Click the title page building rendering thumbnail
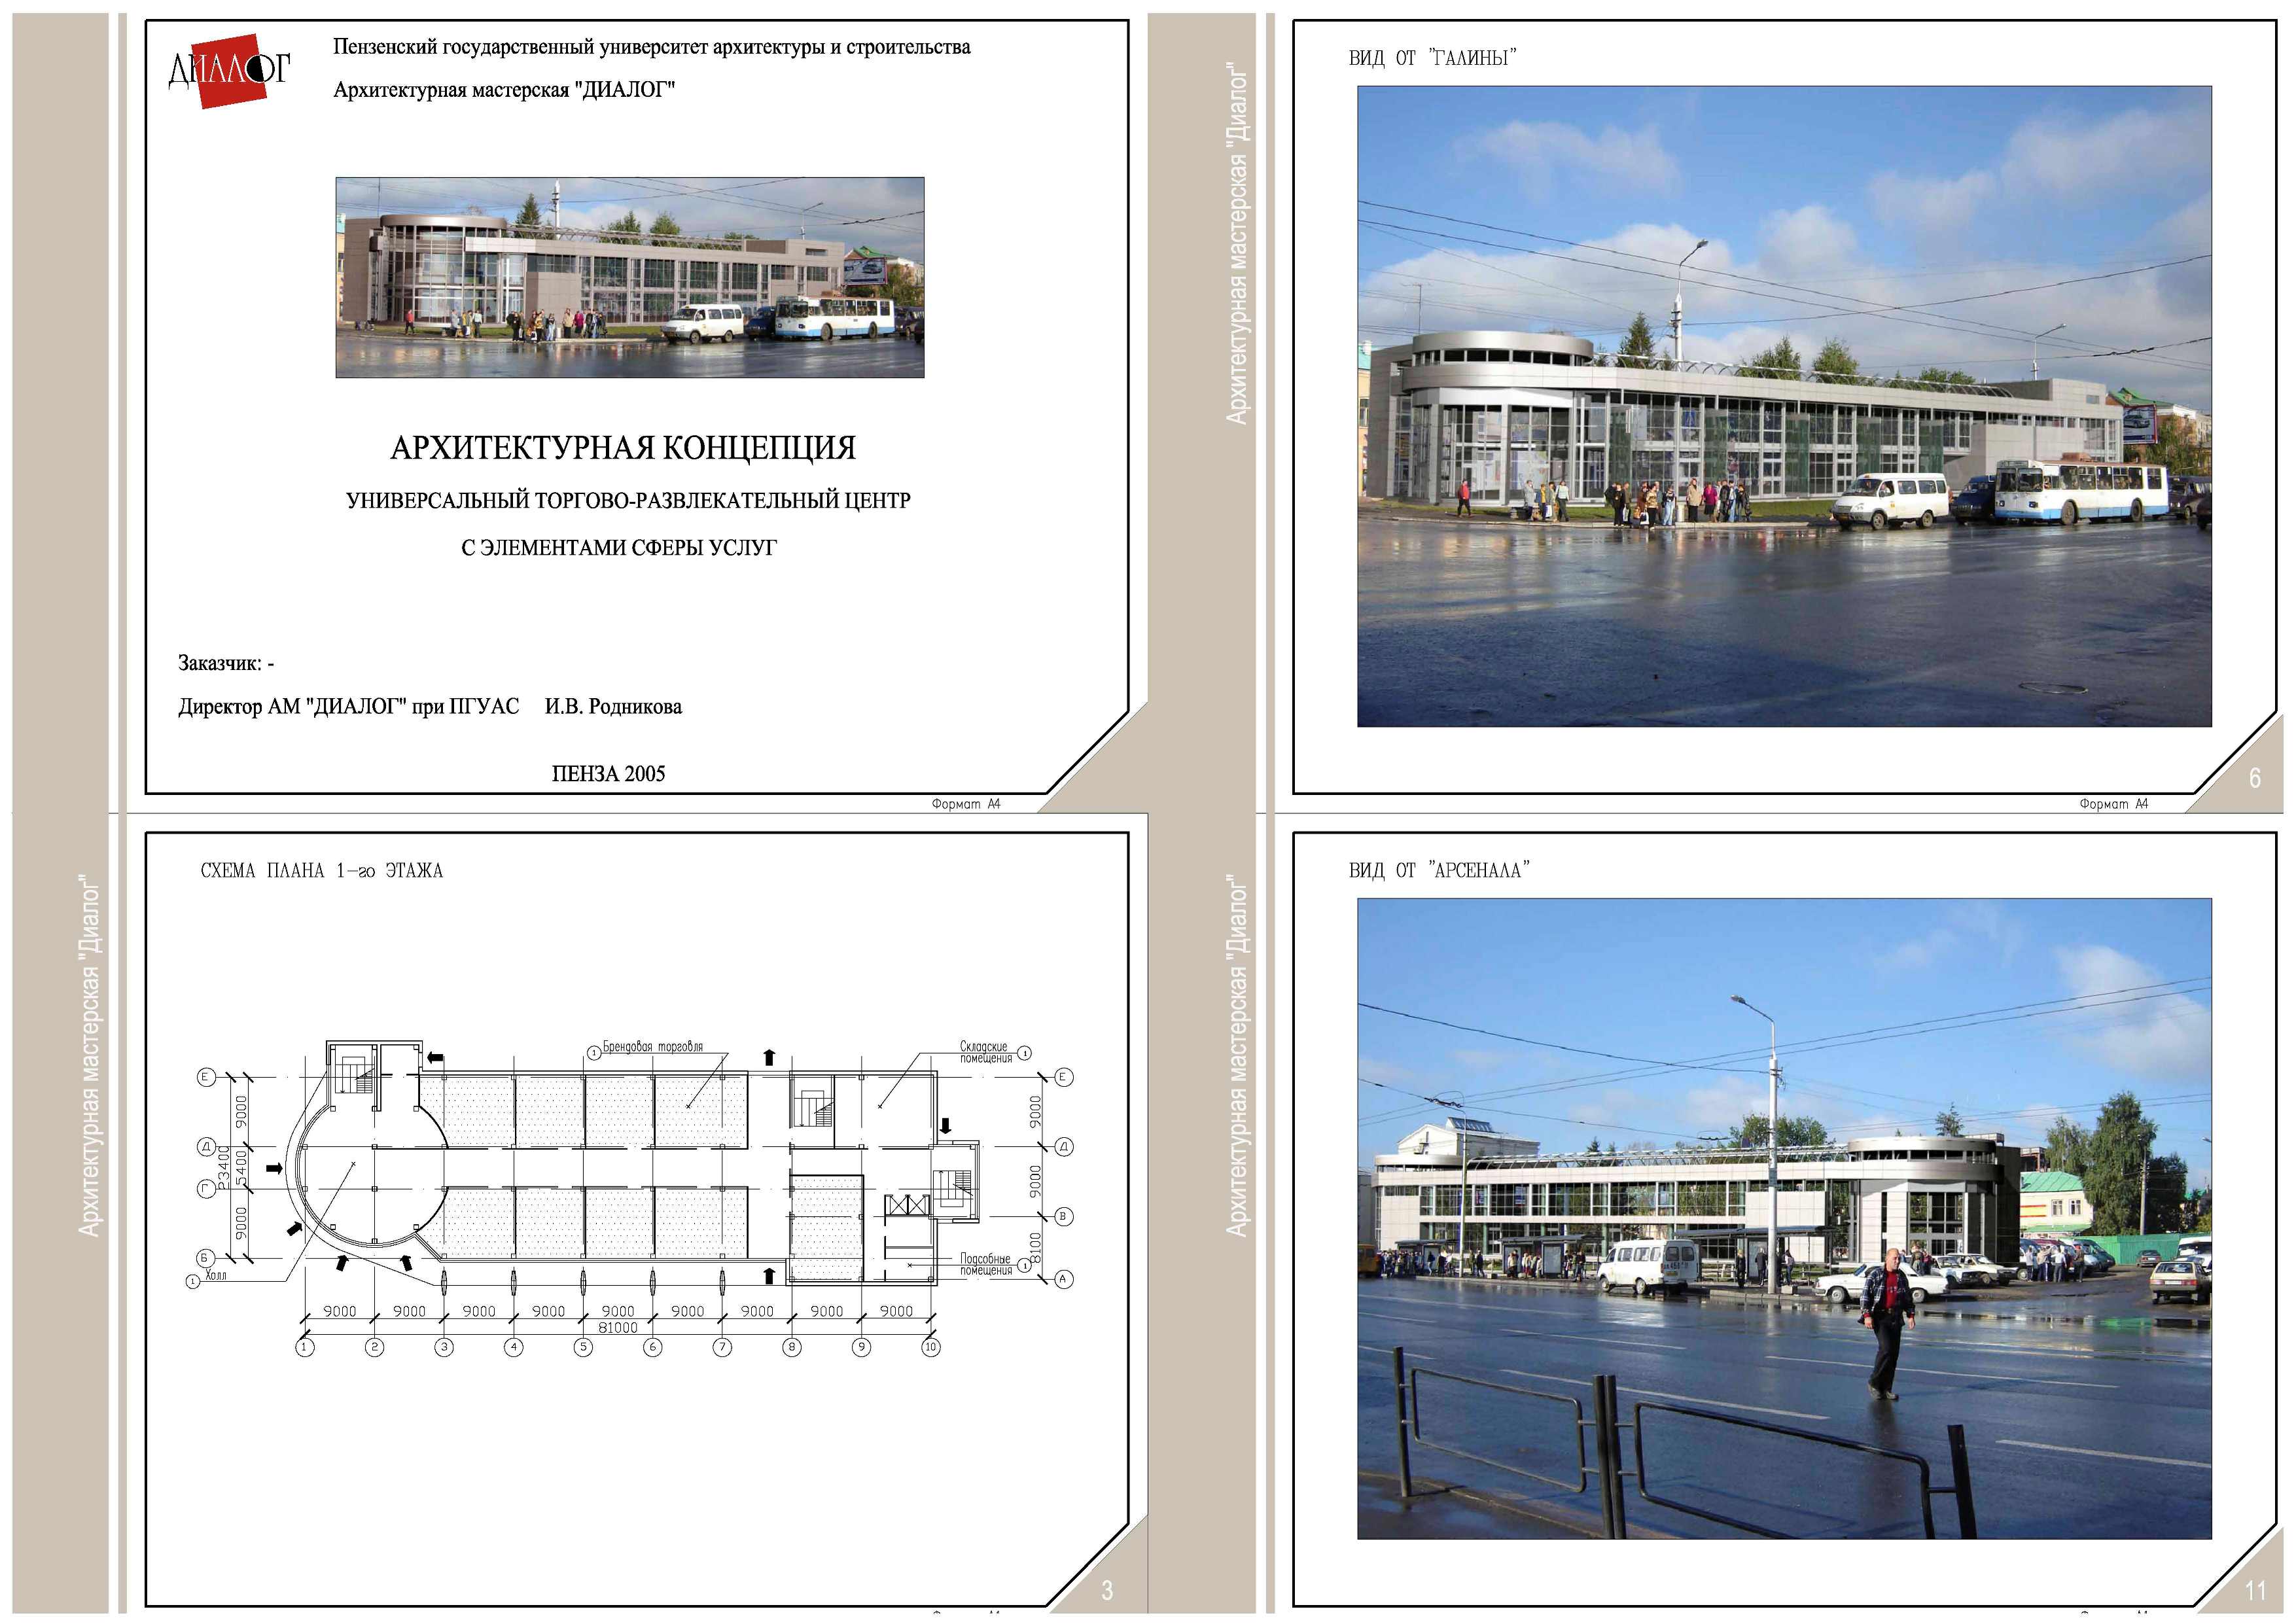This screenshot has height=1624, width=2296. 629,277
